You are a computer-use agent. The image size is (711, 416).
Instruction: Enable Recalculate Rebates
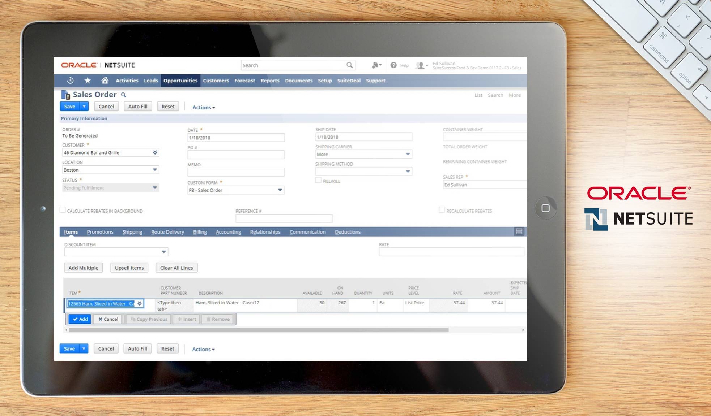click(442, 209)
